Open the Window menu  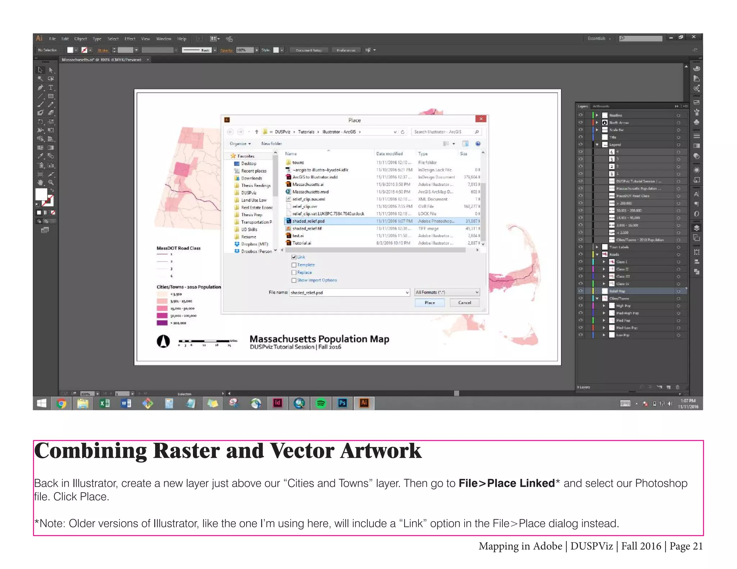tap(164, 39)
